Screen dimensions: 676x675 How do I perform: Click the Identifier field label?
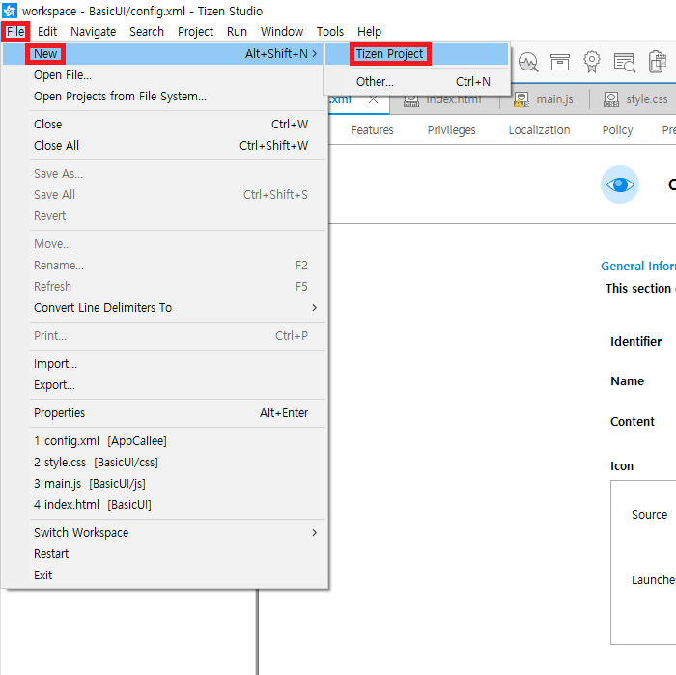[x=635, y=342]
